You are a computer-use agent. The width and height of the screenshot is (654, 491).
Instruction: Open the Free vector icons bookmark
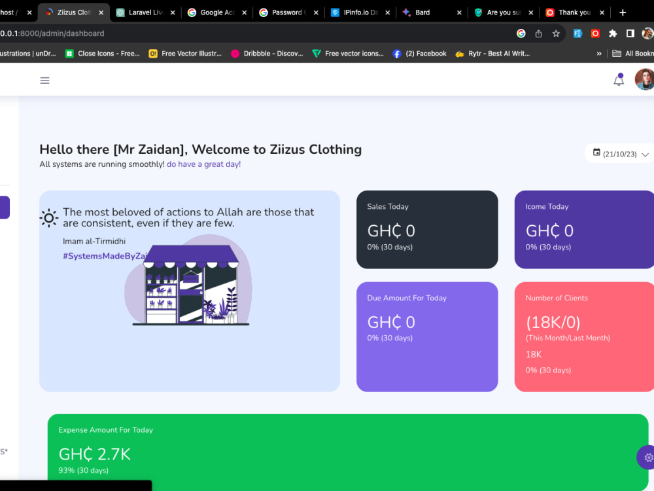[x=348, y=54]
